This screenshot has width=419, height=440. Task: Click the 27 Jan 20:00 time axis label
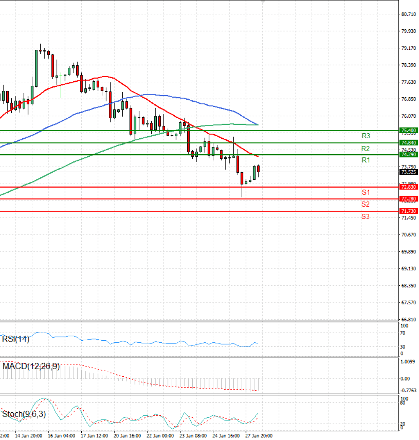point(259,435)
